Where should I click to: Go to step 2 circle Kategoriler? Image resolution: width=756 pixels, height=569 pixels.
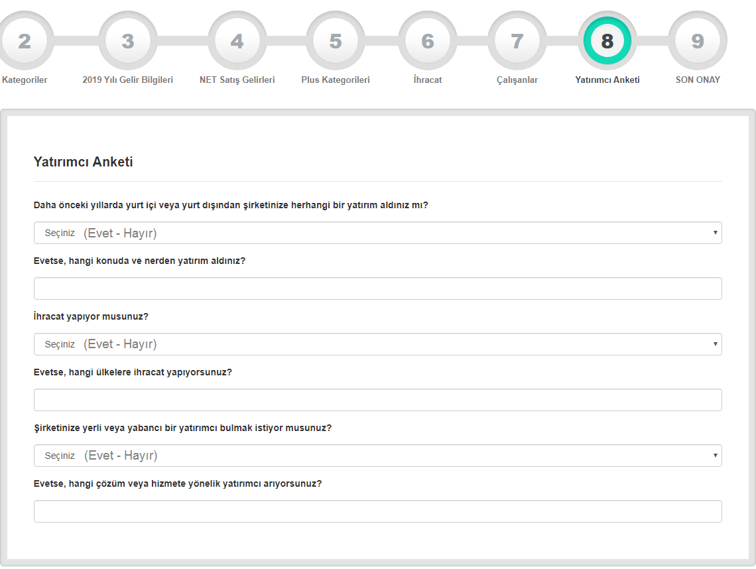point(24,41)
